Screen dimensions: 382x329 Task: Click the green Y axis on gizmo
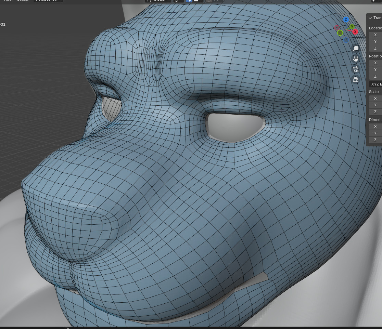[352, 27]
